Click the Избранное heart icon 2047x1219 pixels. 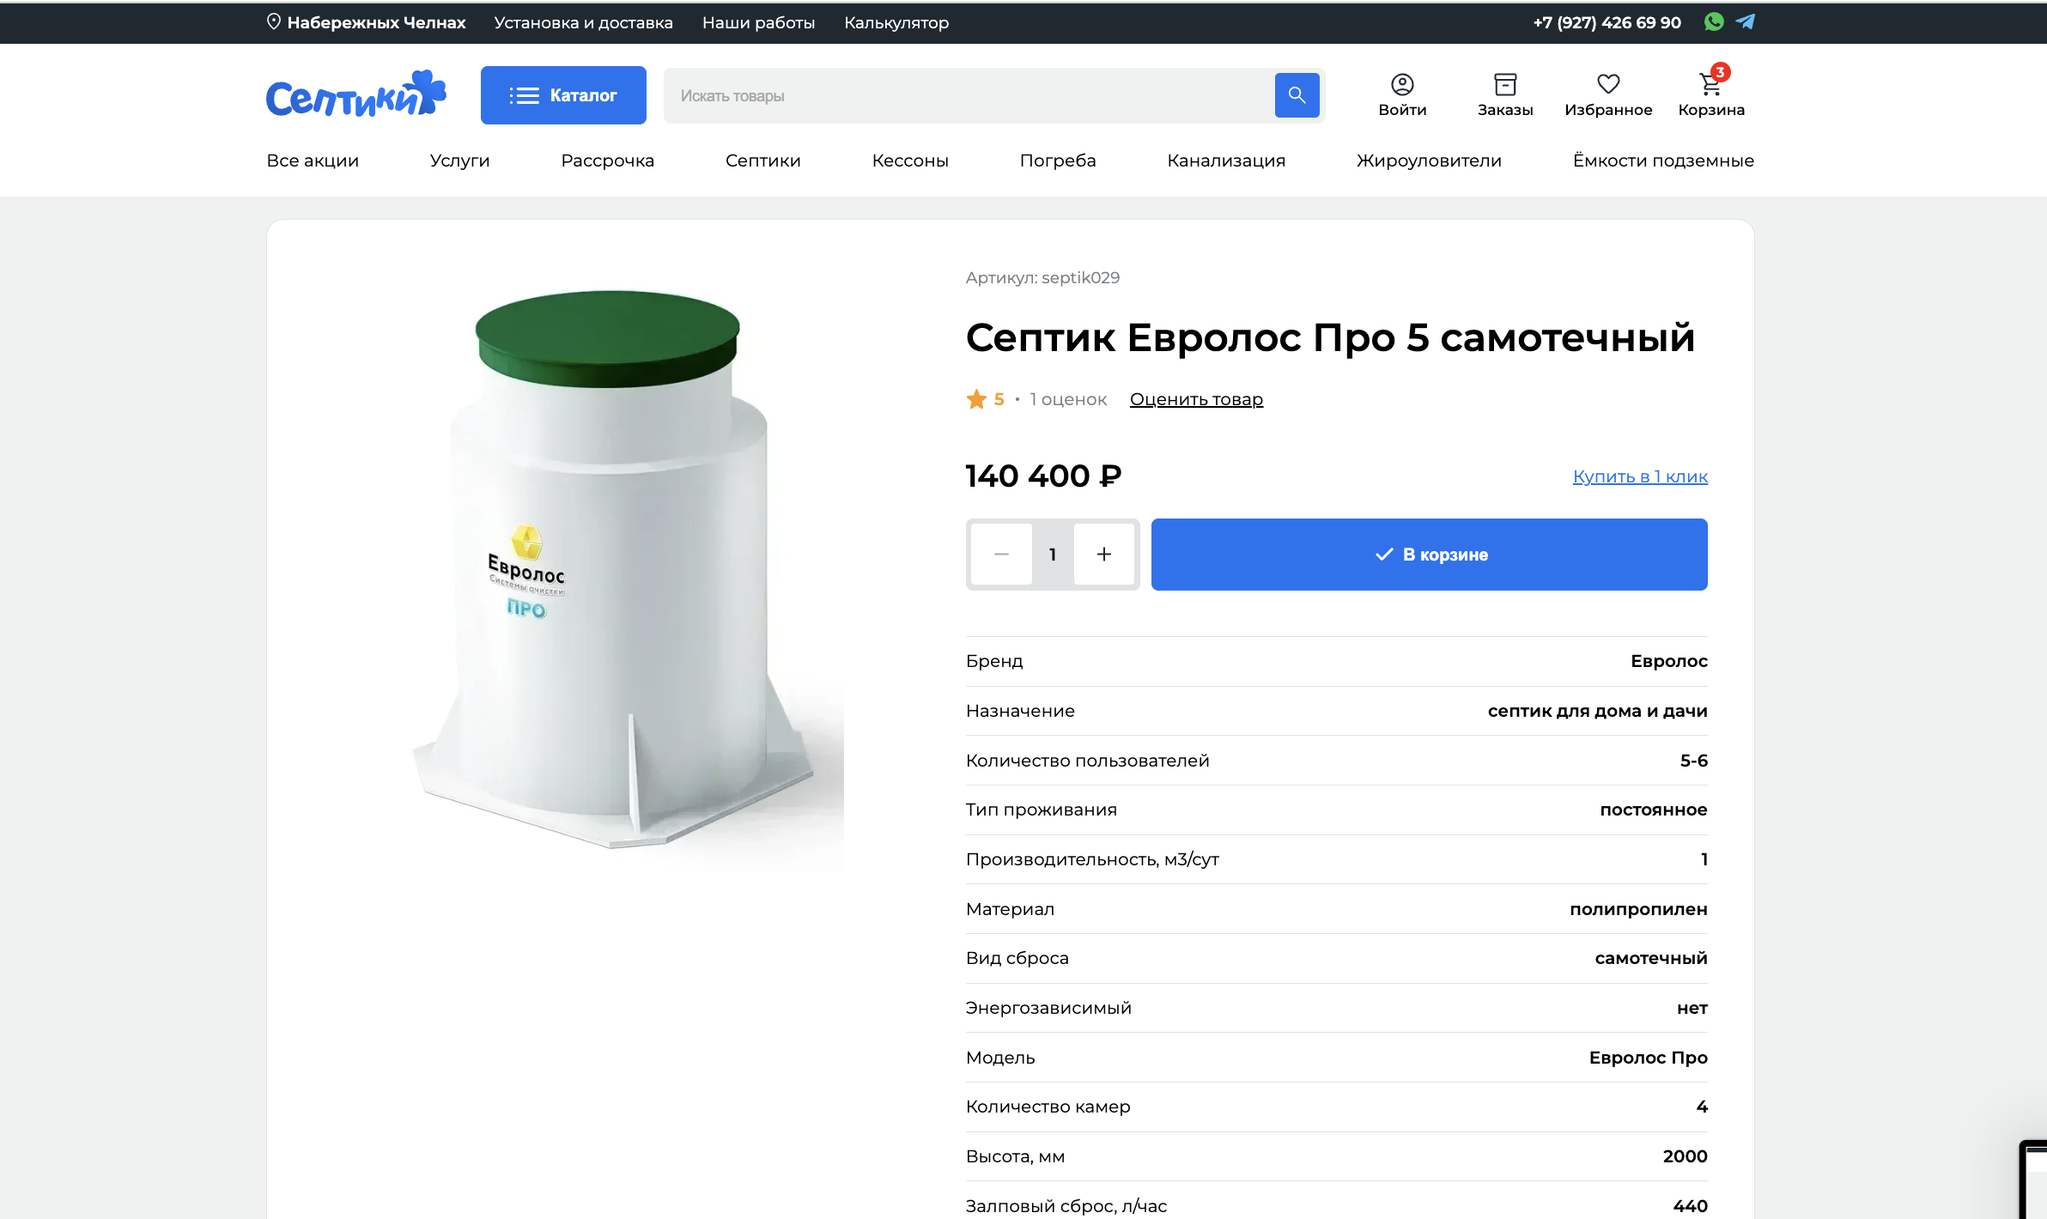[1608, 83]
